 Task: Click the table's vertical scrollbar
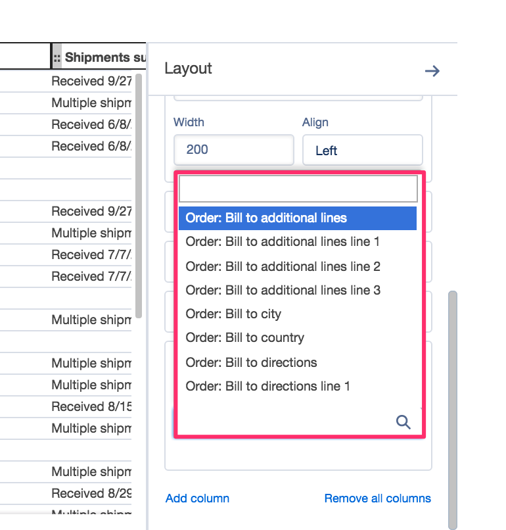click(x=139, y=196)
